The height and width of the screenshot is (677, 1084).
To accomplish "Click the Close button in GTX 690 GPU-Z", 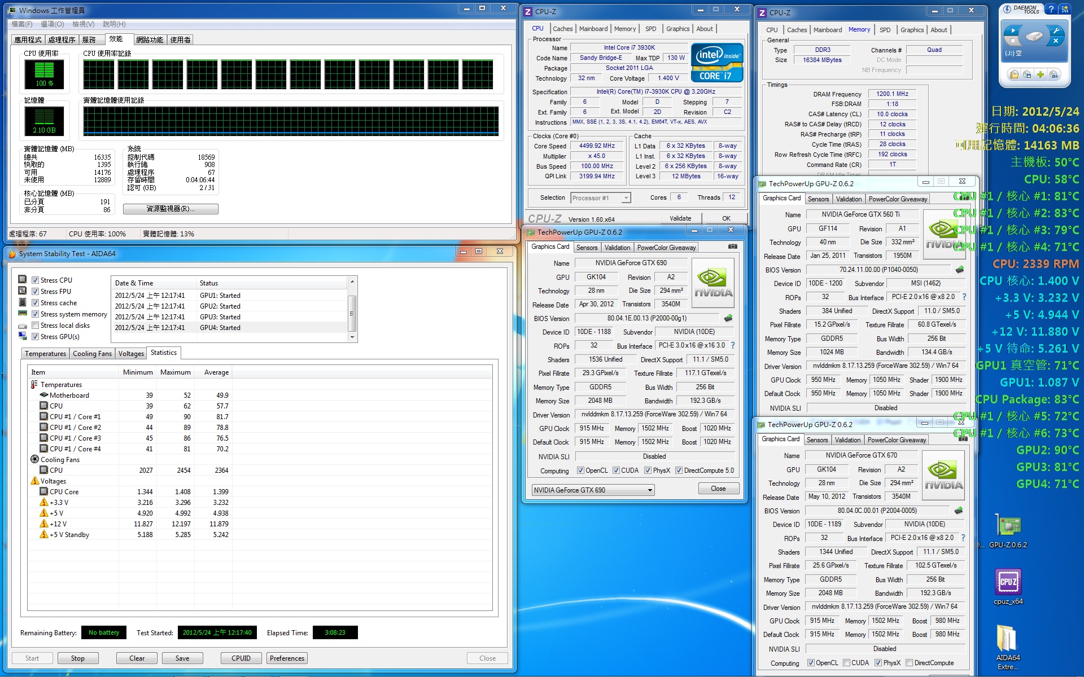I will click(x=718, y=489).
